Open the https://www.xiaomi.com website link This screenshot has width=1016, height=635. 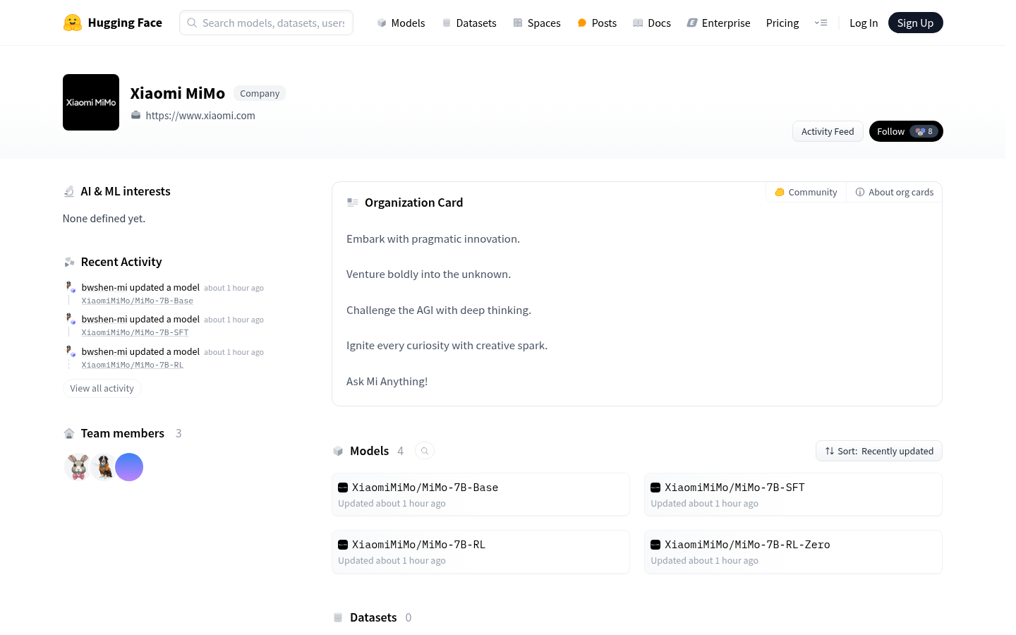point(200,116)
